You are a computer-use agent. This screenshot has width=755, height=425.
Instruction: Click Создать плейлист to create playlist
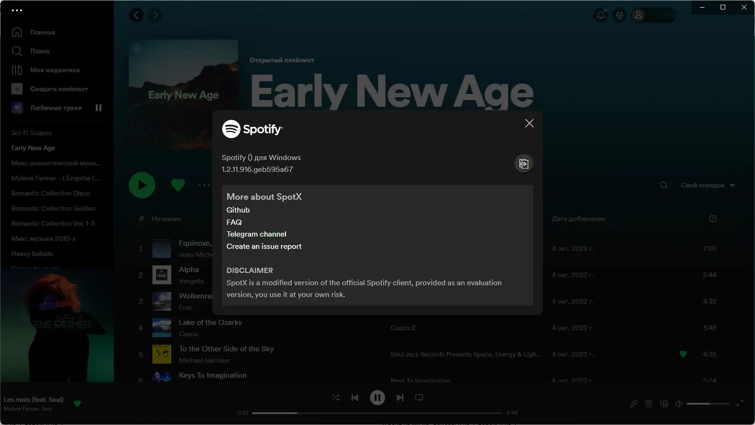pos(50,89)
